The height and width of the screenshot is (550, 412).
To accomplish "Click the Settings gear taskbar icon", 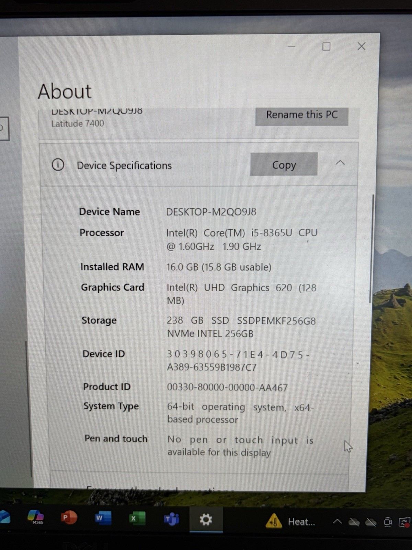I will coord(206,520).
